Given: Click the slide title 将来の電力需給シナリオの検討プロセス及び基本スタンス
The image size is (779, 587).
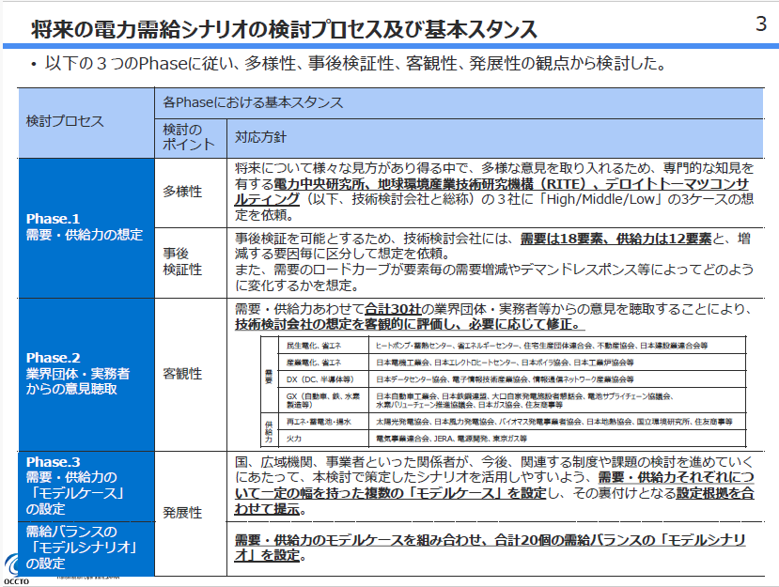Looking at the screenshot, I should pos(284,29).
